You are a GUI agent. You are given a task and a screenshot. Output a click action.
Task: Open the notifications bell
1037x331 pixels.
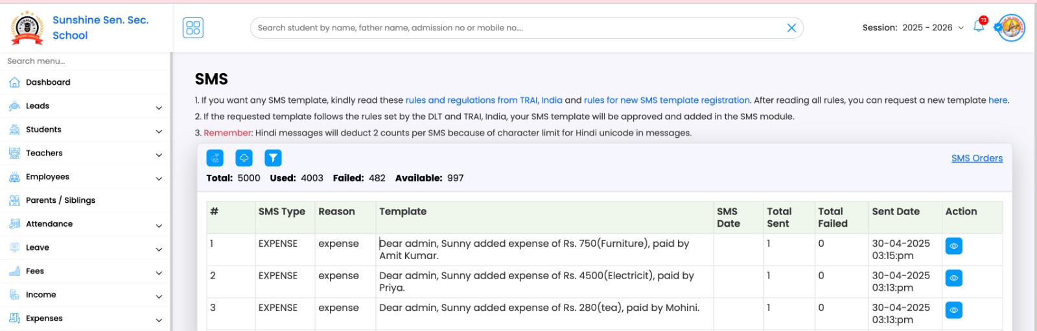pos(979,27)
